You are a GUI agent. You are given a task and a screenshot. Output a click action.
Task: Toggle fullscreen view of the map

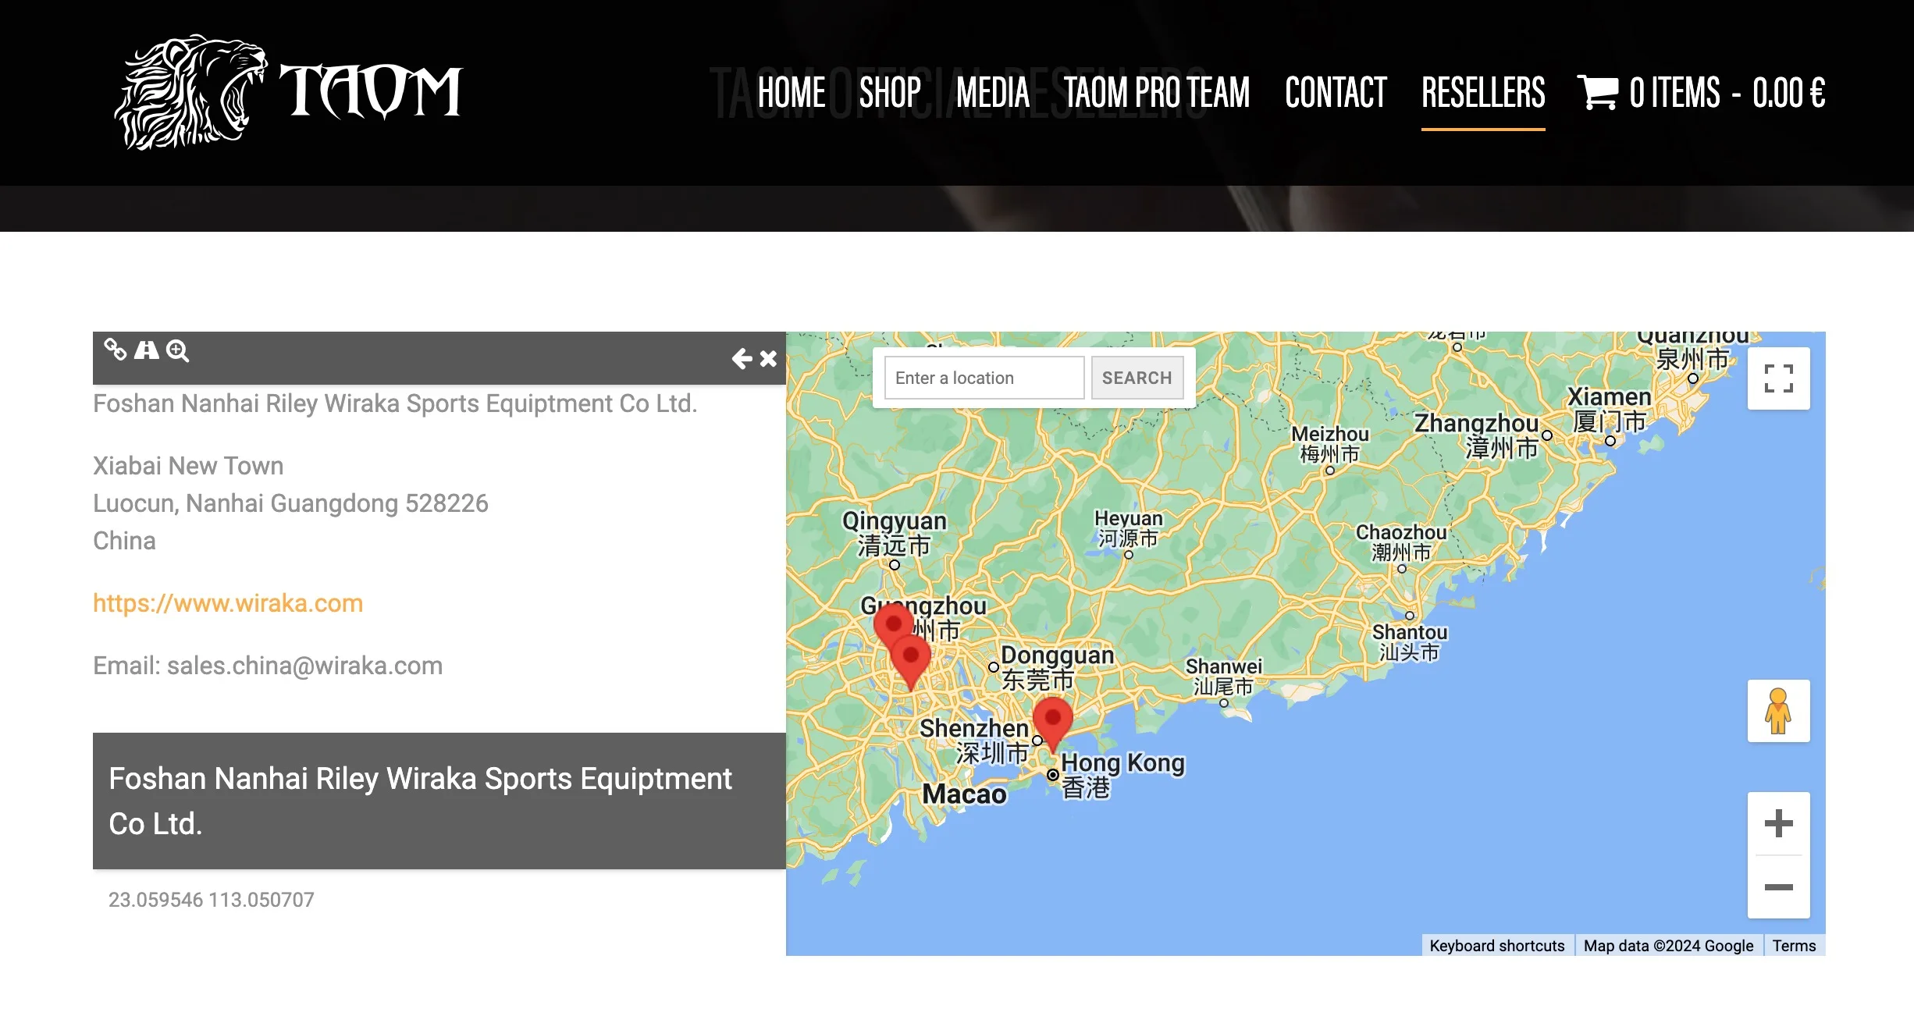point(1778,378)
